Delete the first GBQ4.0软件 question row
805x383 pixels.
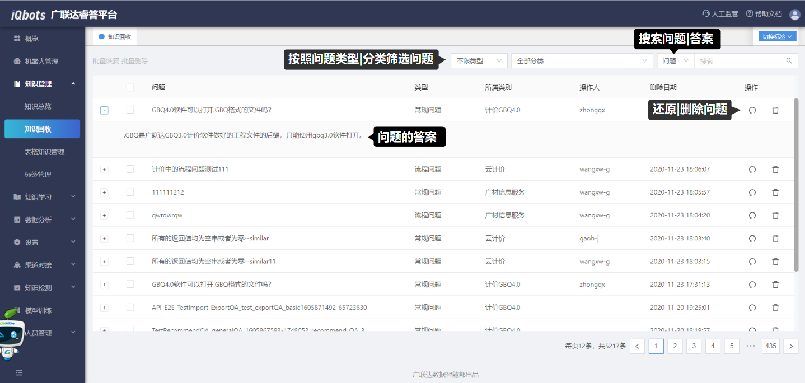(775, 110)
